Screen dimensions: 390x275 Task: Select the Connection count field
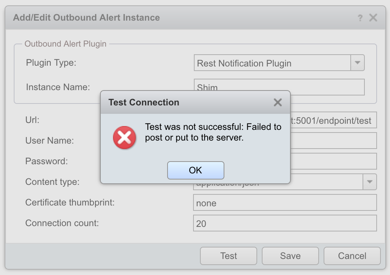pyautogui.click(x=285, y=223)
